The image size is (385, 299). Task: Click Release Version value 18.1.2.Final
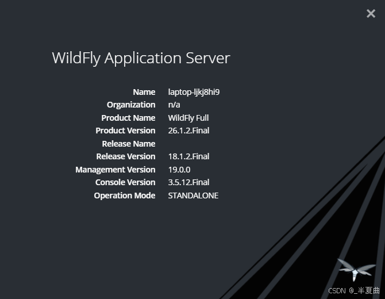click(x=188, y=156)
